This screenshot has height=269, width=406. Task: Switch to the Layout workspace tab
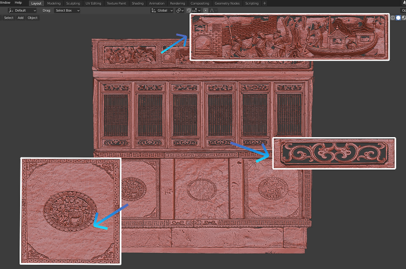coord(36,3)
